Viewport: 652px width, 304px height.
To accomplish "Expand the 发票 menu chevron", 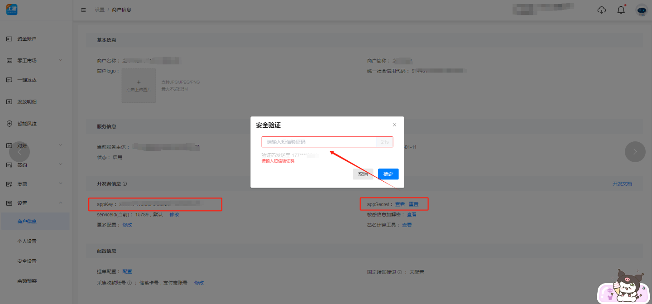I will (61, 183).
